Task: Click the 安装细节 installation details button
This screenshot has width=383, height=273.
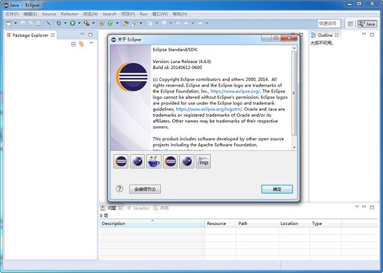Action: (x=145, y=189)
